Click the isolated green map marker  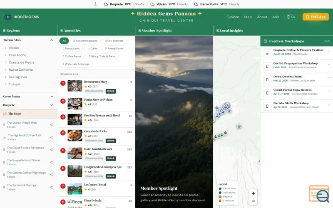(x=239, y=126)
